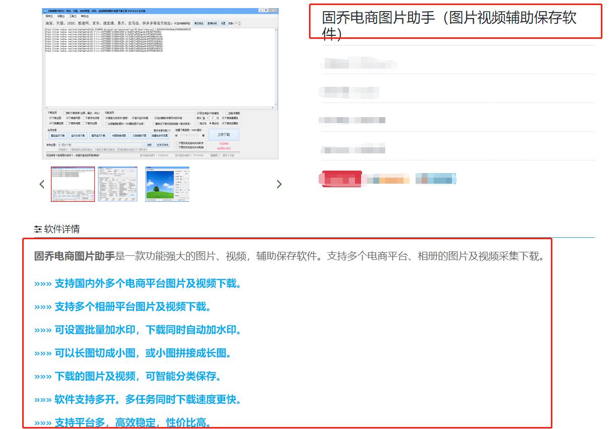
Task: Uncheck the 下载主图 option
Action: (x=50, y=118)
